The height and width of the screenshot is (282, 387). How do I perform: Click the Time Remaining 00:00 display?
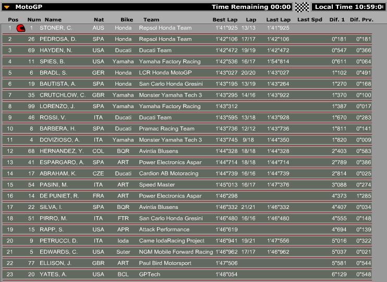251,7
